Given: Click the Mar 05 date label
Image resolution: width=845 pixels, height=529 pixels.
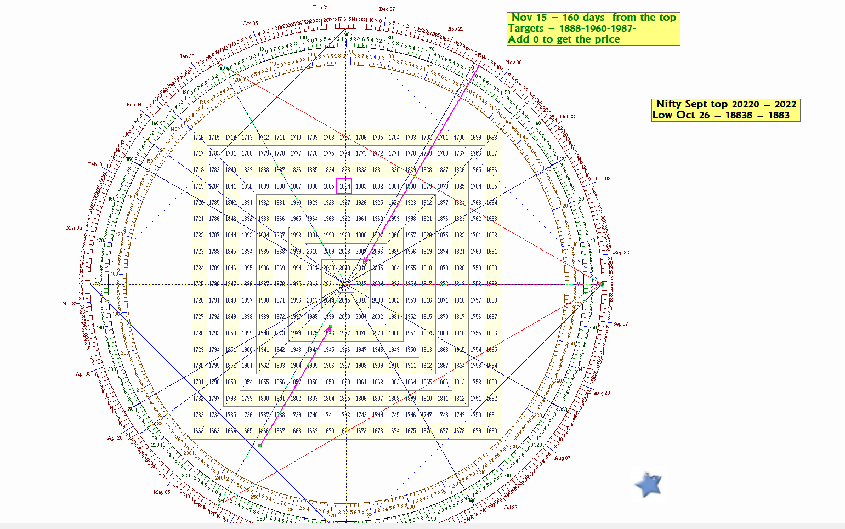Looking at the screenshot, I should (x=74, y=228).
